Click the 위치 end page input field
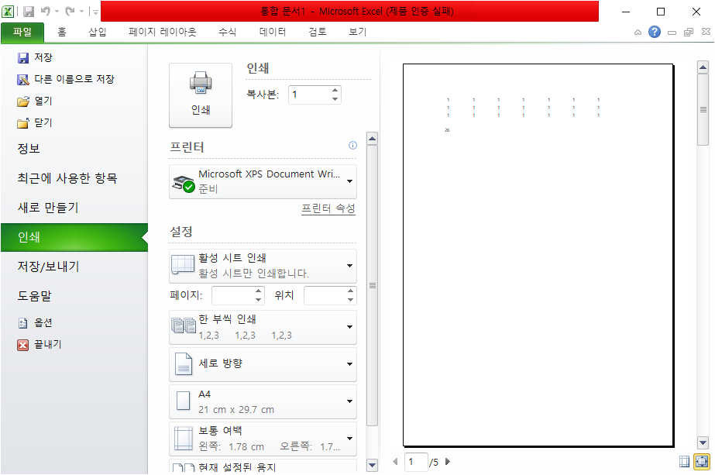The height and width of the screenshot is (475, 715). (x=325, y=296)
